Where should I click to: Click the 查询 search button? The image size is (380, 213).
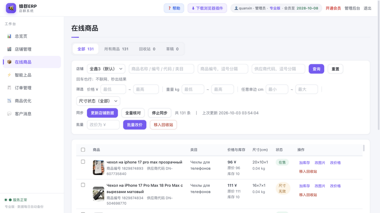316,69
